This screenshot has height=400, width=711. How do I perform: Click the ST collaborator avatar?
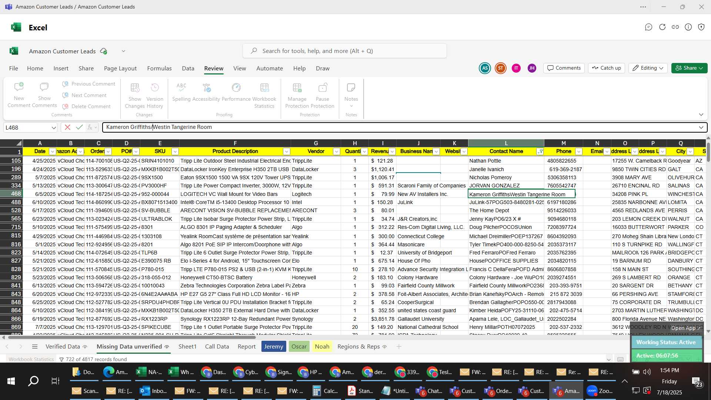[501, 68]
